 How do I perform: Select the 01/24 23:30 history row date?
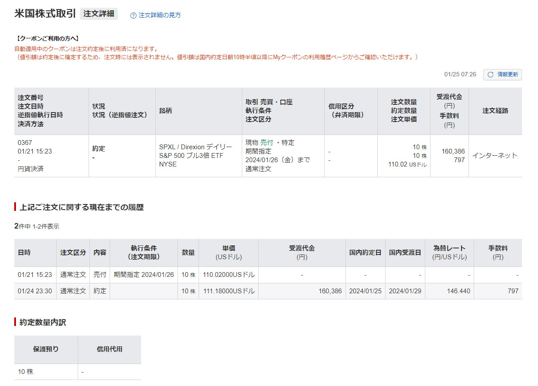(x=35, y=291)
